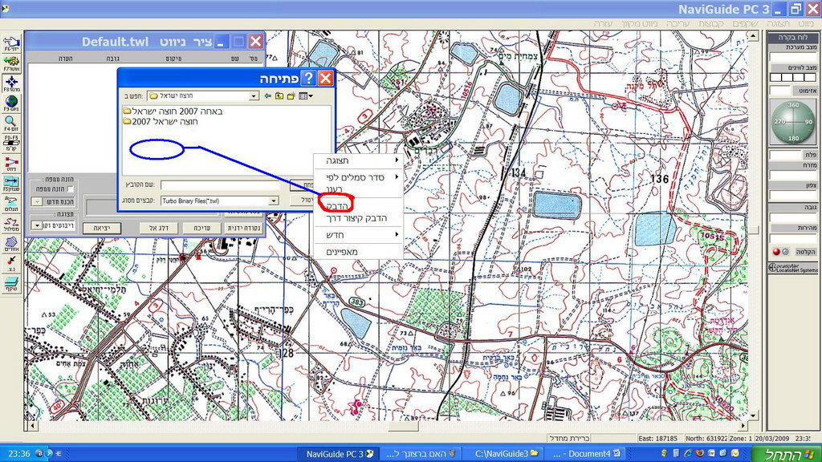Go up one folder level in Open dialog
The width and height of the screenshot is (822, 462).
[x=279, y=96]
